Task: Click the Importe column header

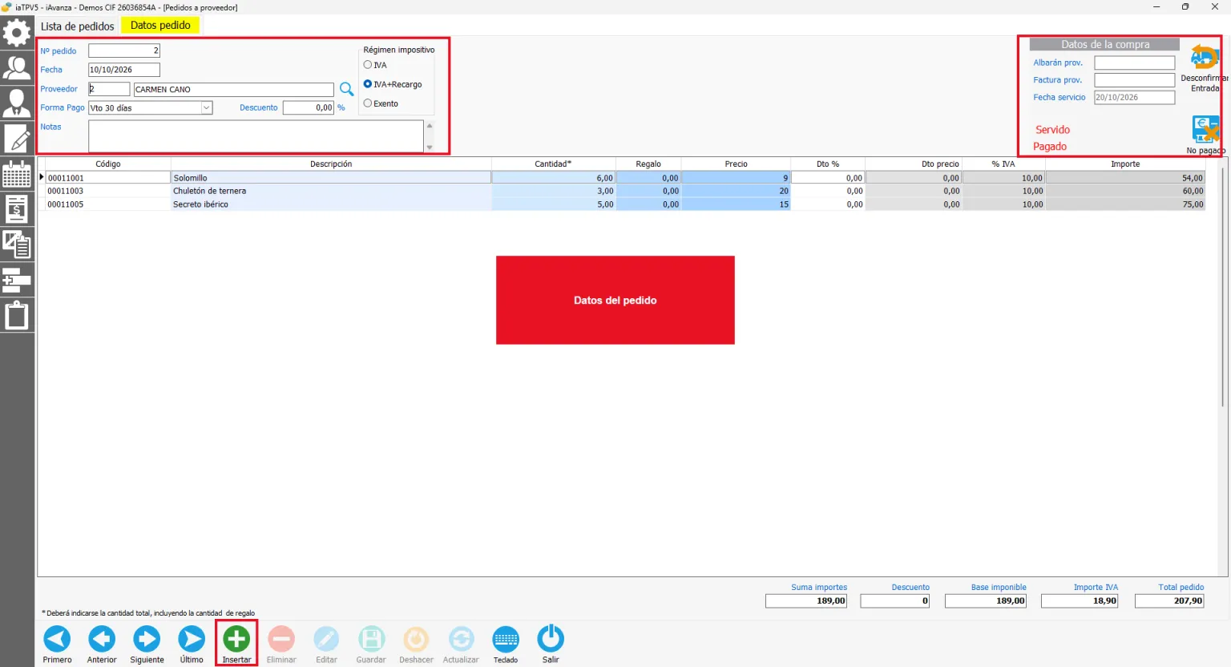Action: [x=1125, y=164]
